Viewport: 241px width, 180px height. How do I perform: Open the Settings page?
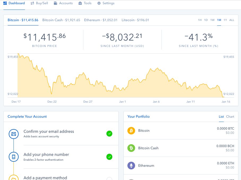pyautogui.click(x=106, y=3)
